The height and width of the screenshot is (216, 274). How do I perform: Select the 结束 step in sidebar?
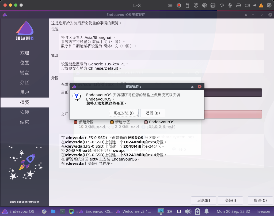[x=24, y=122]
